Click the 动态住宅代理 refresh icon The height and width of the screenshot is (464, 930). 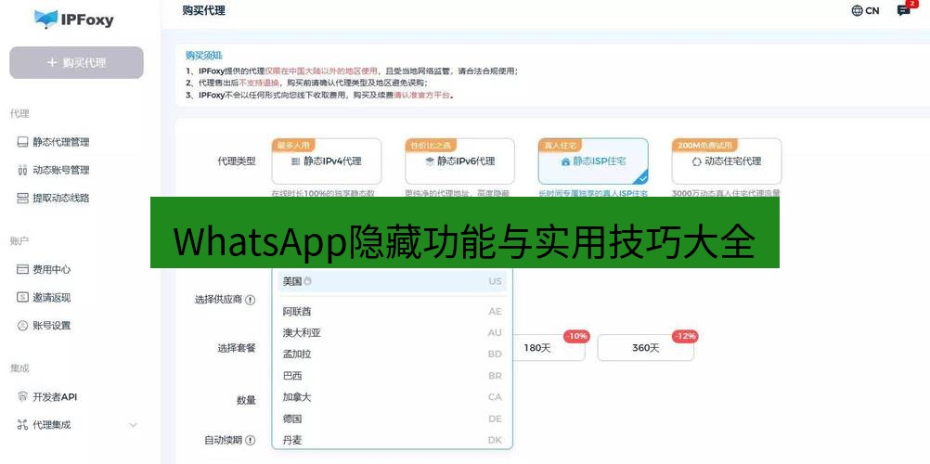click(697, 161)
